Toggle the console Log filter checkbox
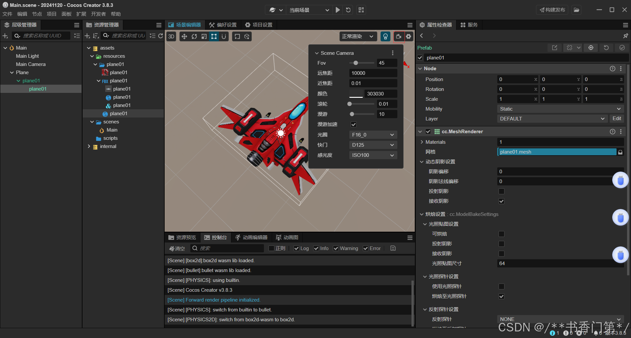 pyautogui.click(x=296, y=248)
